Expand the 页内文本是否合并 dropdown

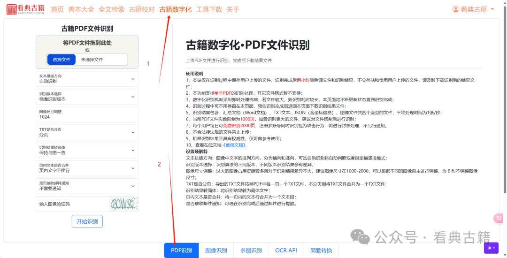click(87, 168)
